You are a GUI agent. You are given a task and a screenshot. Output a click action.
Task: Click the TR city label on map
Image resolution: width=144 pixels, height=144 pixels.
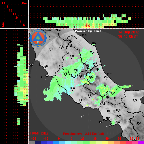[x=76, y=71]
